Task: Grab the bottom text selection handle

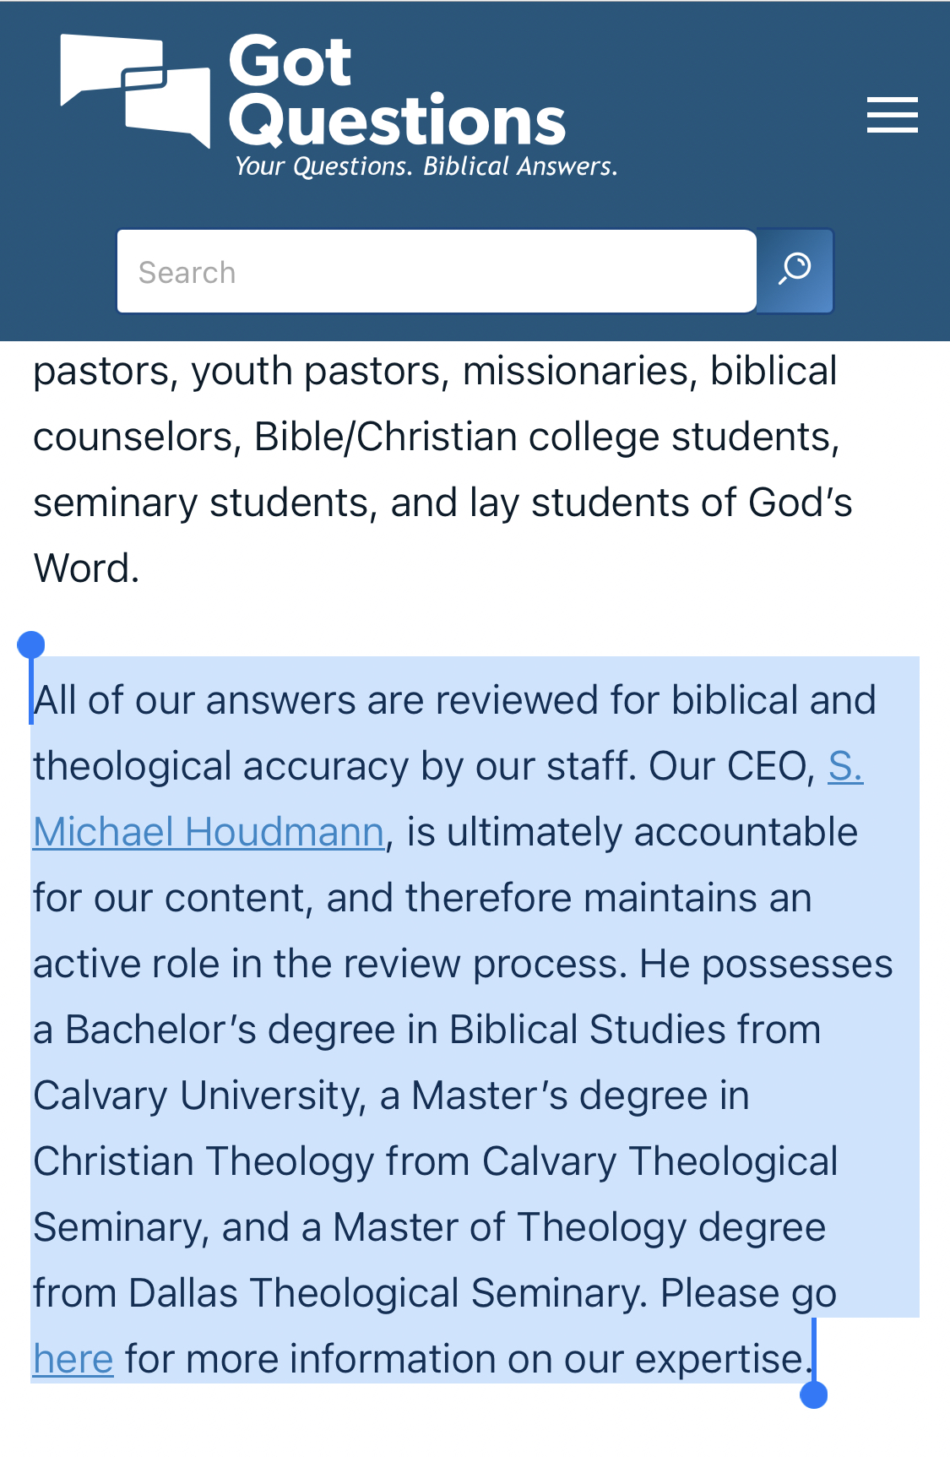Action: click(813, 1394)
